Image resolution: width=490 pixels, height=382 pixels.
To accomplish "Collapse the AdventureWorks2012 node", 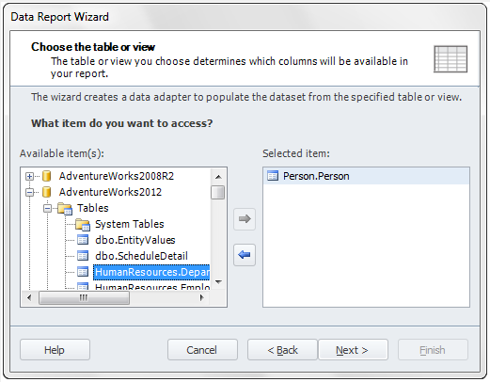I will (29, 192).
